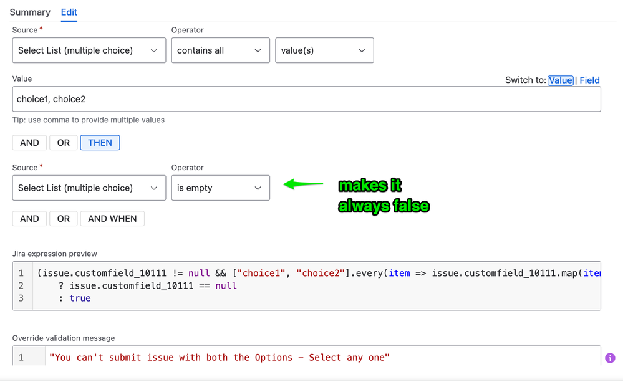Open the 'is empty' operator dropdown

tap(221, 188)
